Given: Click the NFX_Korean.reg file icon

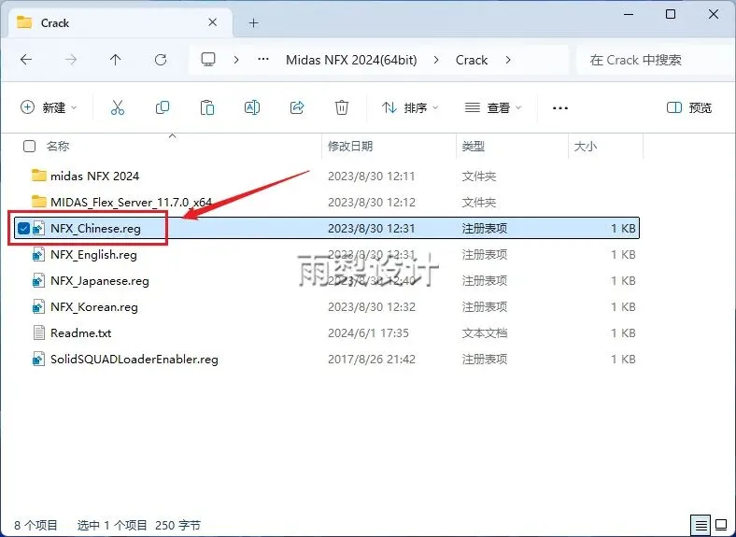Looking at the screenshot, I should [38, 307].
